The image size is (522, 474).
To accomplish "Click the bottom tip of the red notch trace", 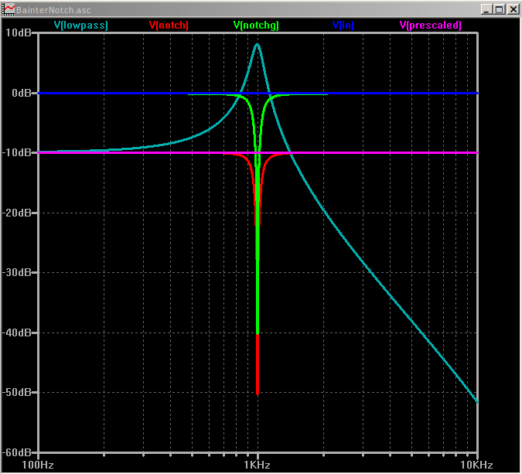I will [258, 394].
